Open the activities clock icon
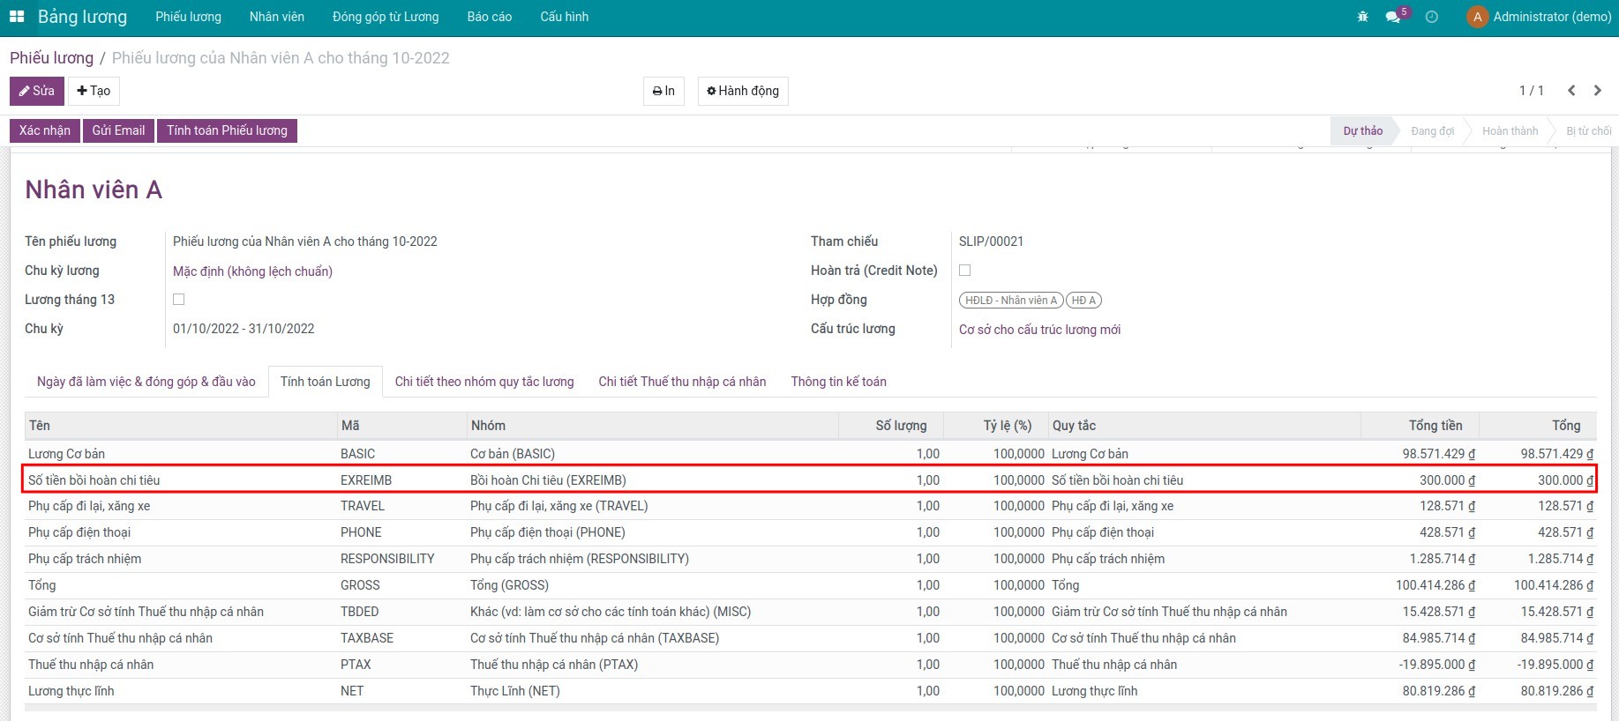The height and width of the screenshot is (721, 1619). pos(1431,17)
